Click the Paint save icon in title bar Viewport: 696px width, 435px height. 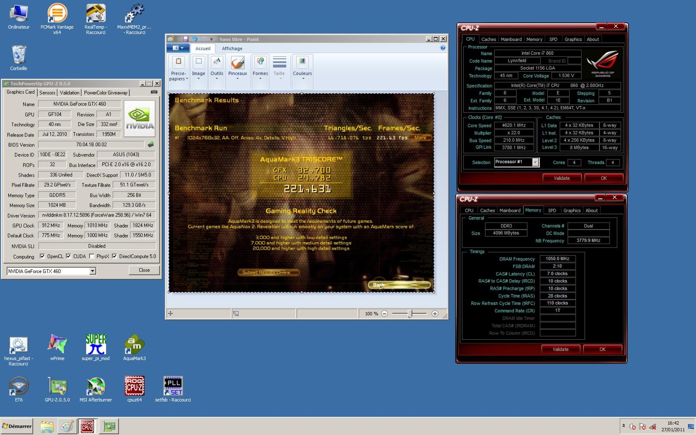[x=185, y=39]
